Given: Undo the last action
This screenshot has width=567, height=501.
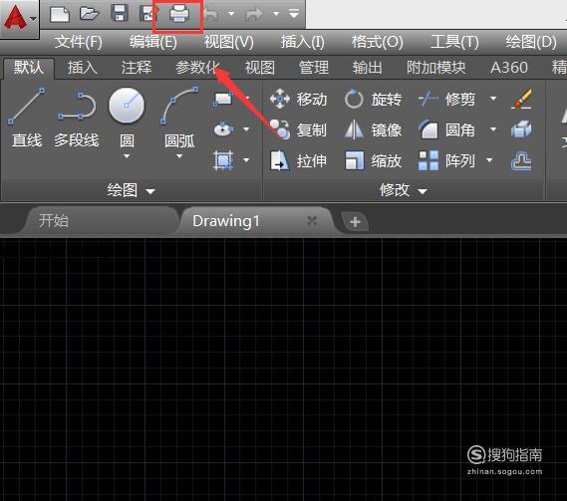Looking at the screenshot, I should coord(212,15).
